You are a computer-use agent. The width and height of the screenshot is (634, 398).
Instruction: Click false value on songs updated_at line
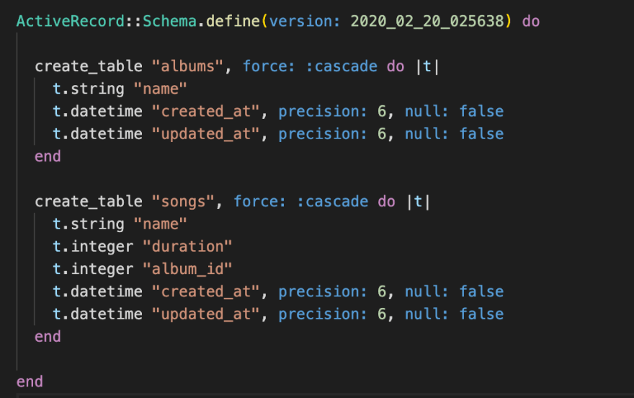point(481,314)
